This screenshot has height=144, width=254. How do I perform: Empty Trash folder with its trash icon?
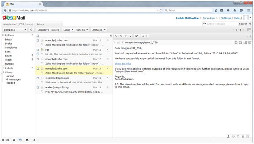[x=32, y=60]
